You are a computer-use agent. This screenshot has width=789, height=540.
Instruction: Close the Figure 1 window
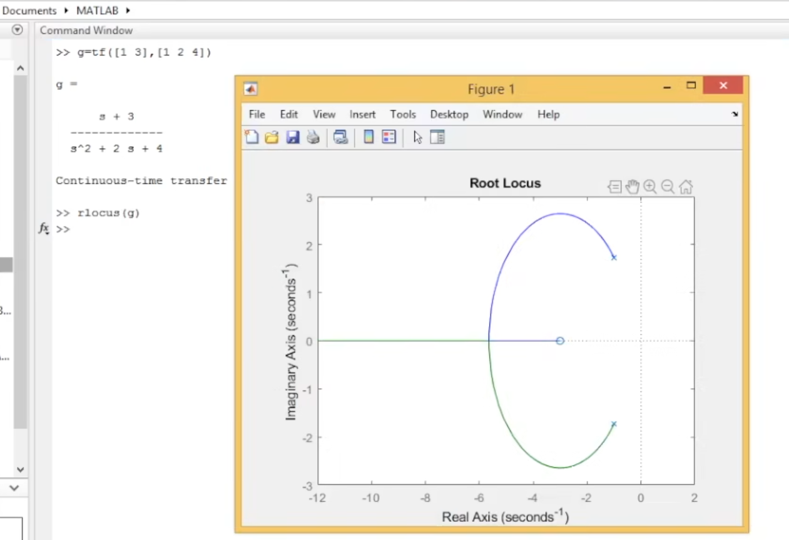click(723, 86)
